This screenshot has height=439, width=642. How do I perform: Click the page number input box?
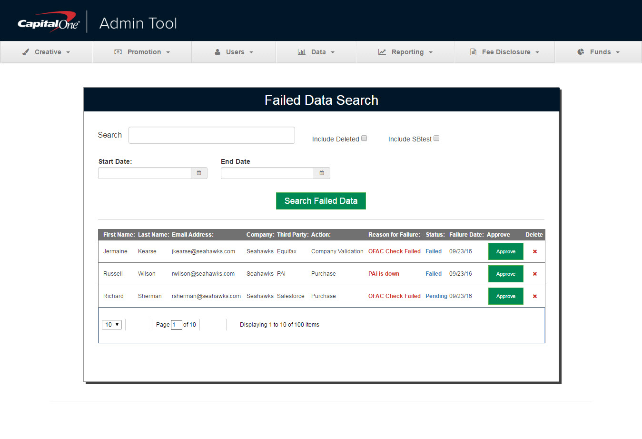(x=176, y=325)
